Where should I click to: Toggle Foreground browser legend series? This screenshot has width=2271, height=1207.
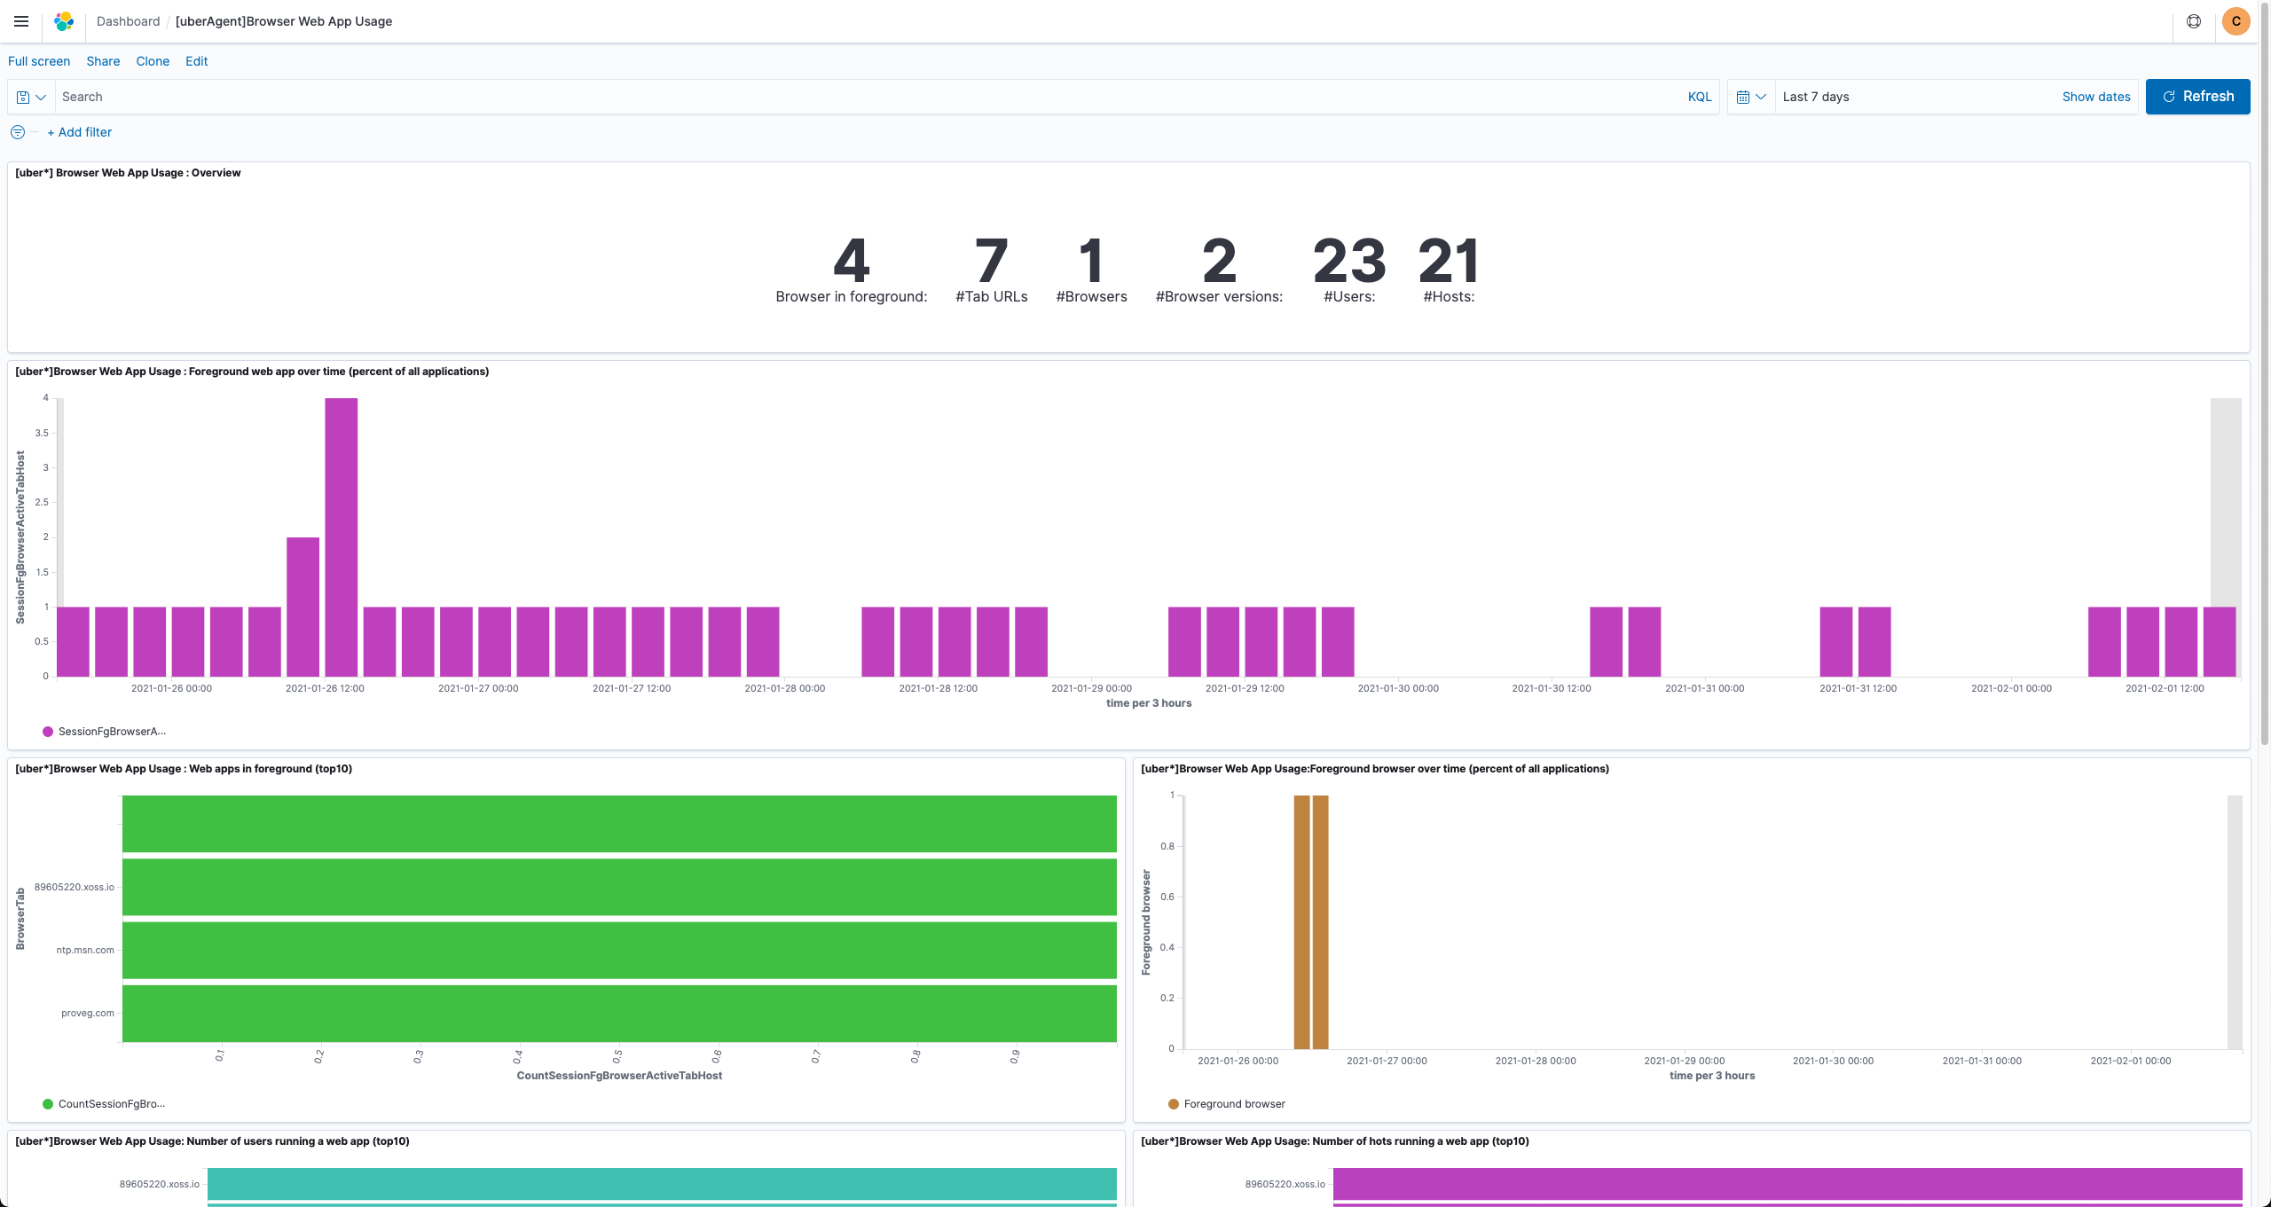(1234, 1104)
